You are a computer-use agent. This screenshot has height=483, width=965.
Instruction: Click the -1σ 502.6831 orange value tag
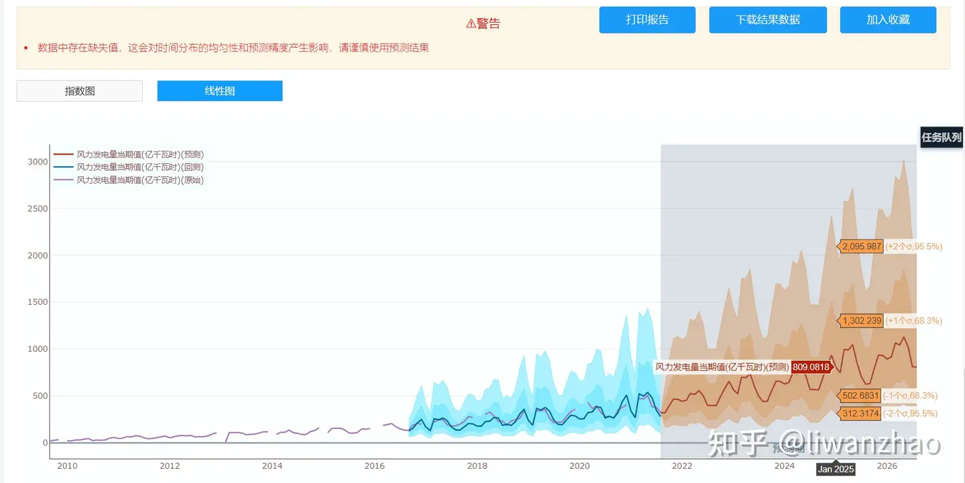(860, 396)
